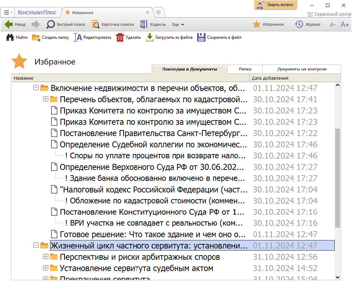
Task: Click the binoculars Find (Найти) icon
Action: (x=10, y=37)
